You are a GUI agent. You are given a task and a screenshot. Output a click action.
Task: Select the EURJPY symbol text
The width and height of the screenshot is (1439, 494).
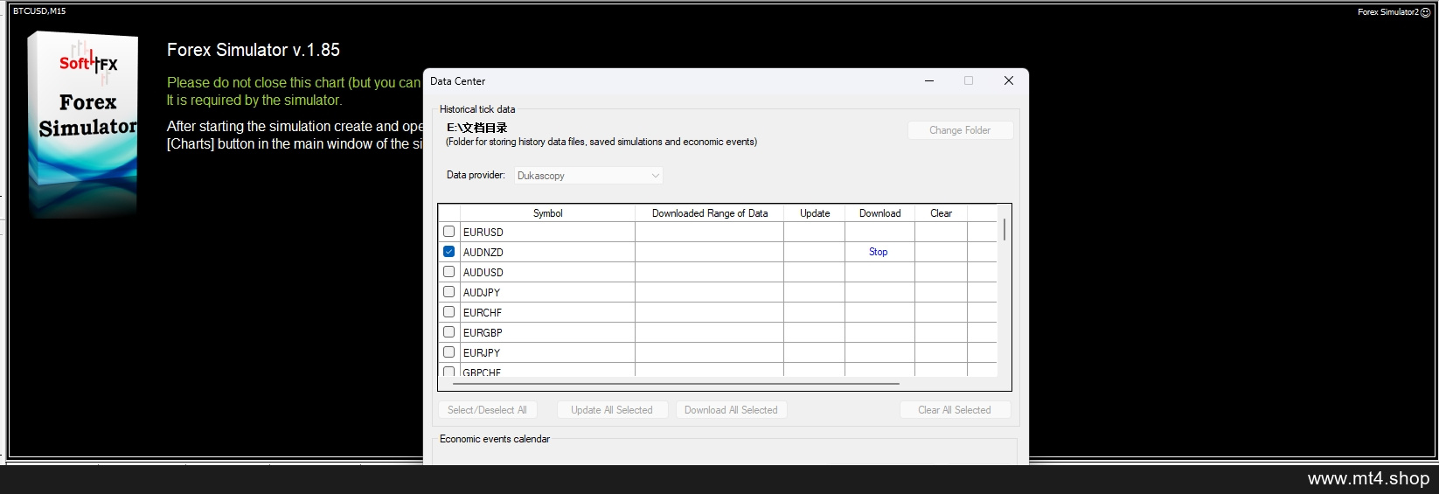click(482, 353)
